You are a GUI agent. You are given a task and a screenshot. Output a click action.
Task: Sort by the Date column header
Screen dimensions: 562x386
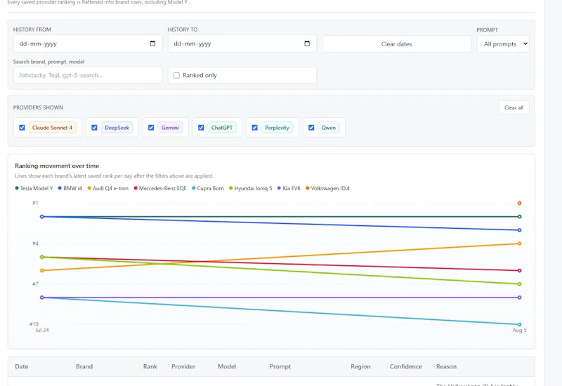tap(22, 366)
